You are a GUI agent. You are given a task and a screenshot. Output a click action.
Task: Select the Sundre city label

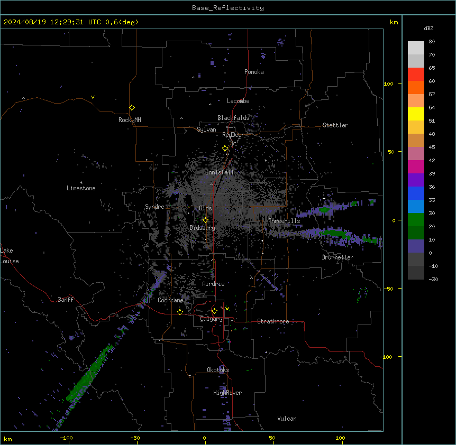coord(154,207)
